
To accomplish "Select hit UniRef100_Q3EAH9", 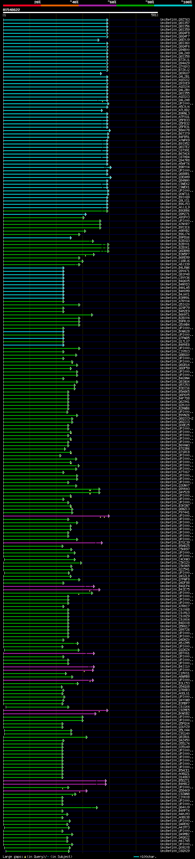I will 175,177.
